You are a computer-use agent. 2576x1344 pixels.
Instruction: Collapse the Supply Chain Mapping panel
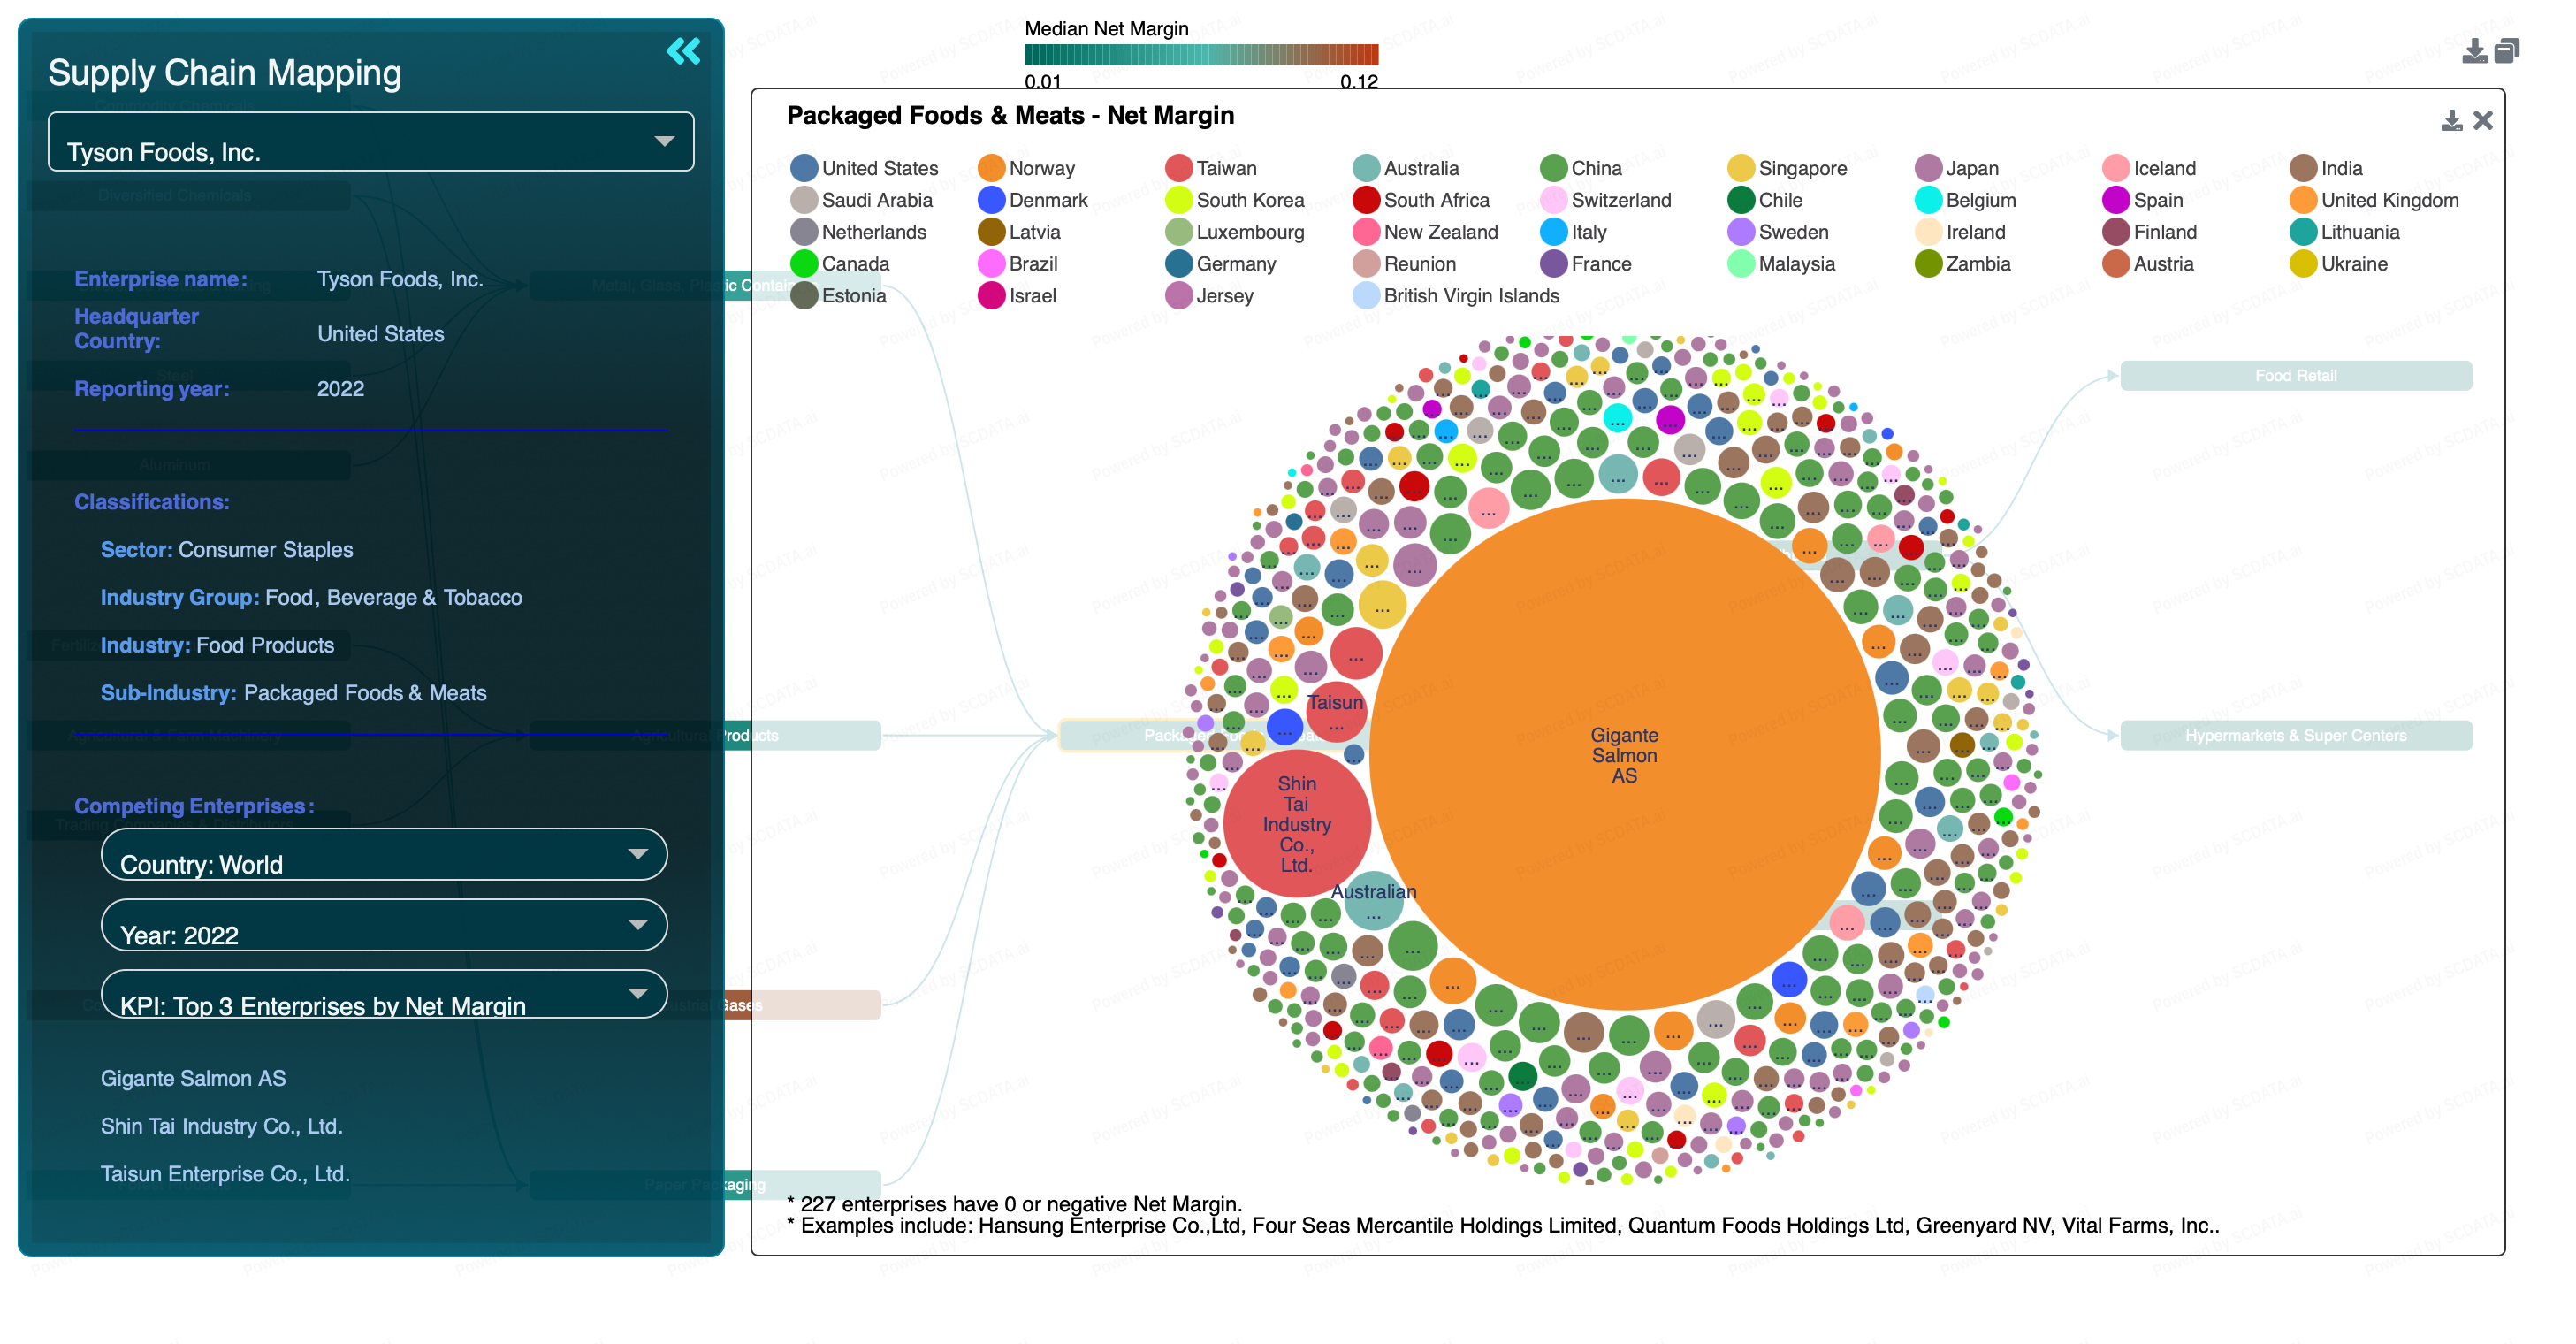[683, 50]
